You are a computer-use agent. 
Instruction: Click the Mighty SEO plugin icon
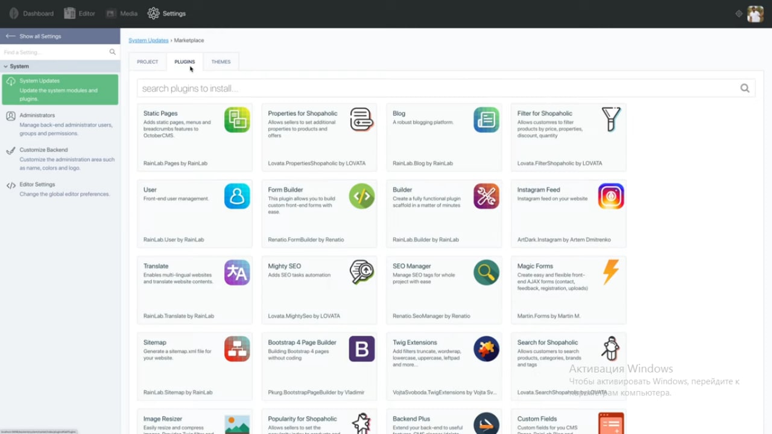pyautogui.click(x=362, y=272)
